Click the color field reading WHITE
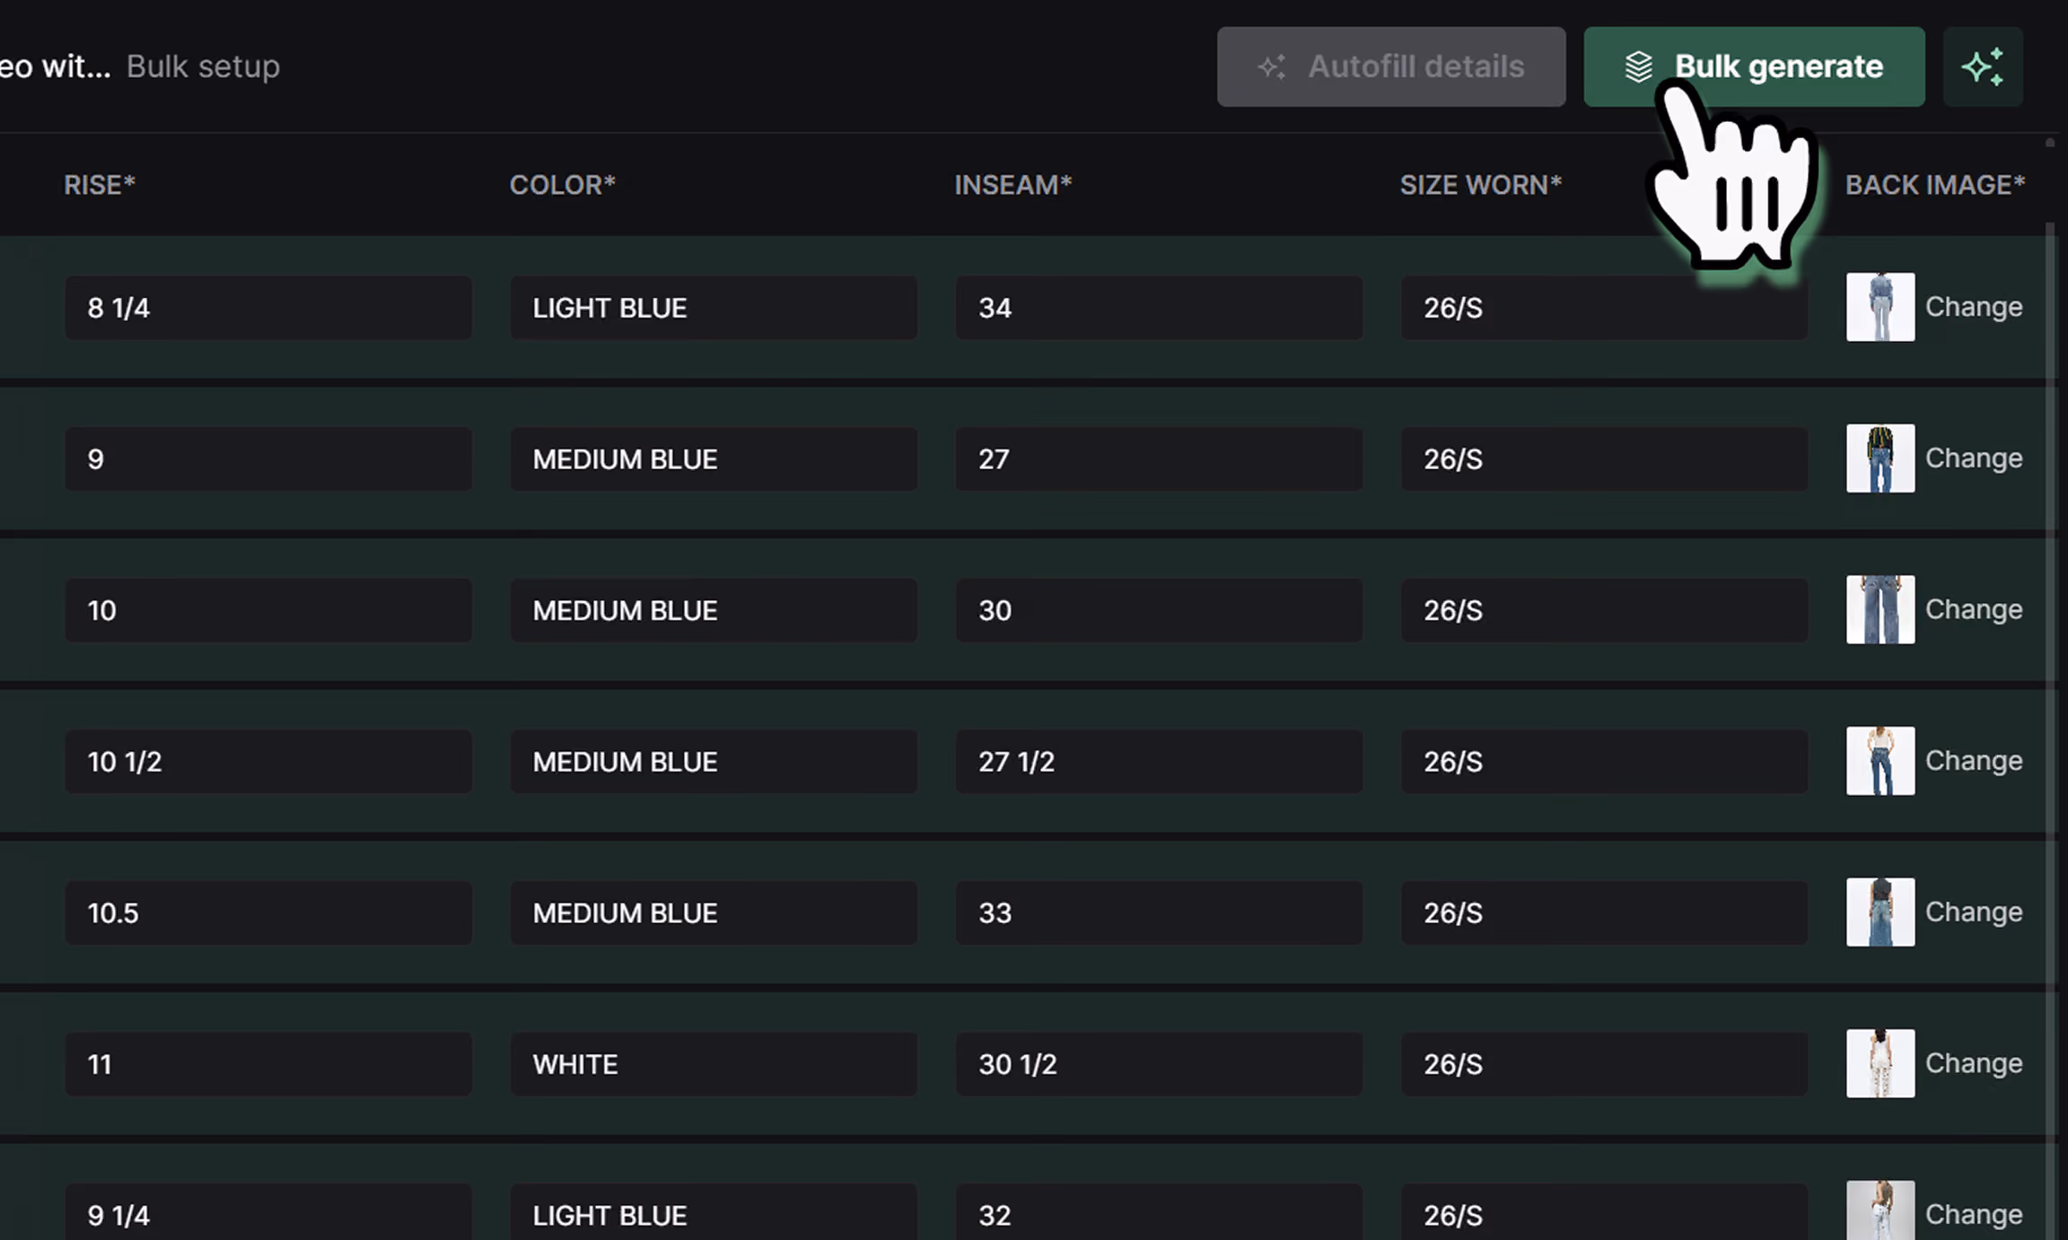The image size is (2068, 1240). pyautogui.click(x=714, y=1064)
